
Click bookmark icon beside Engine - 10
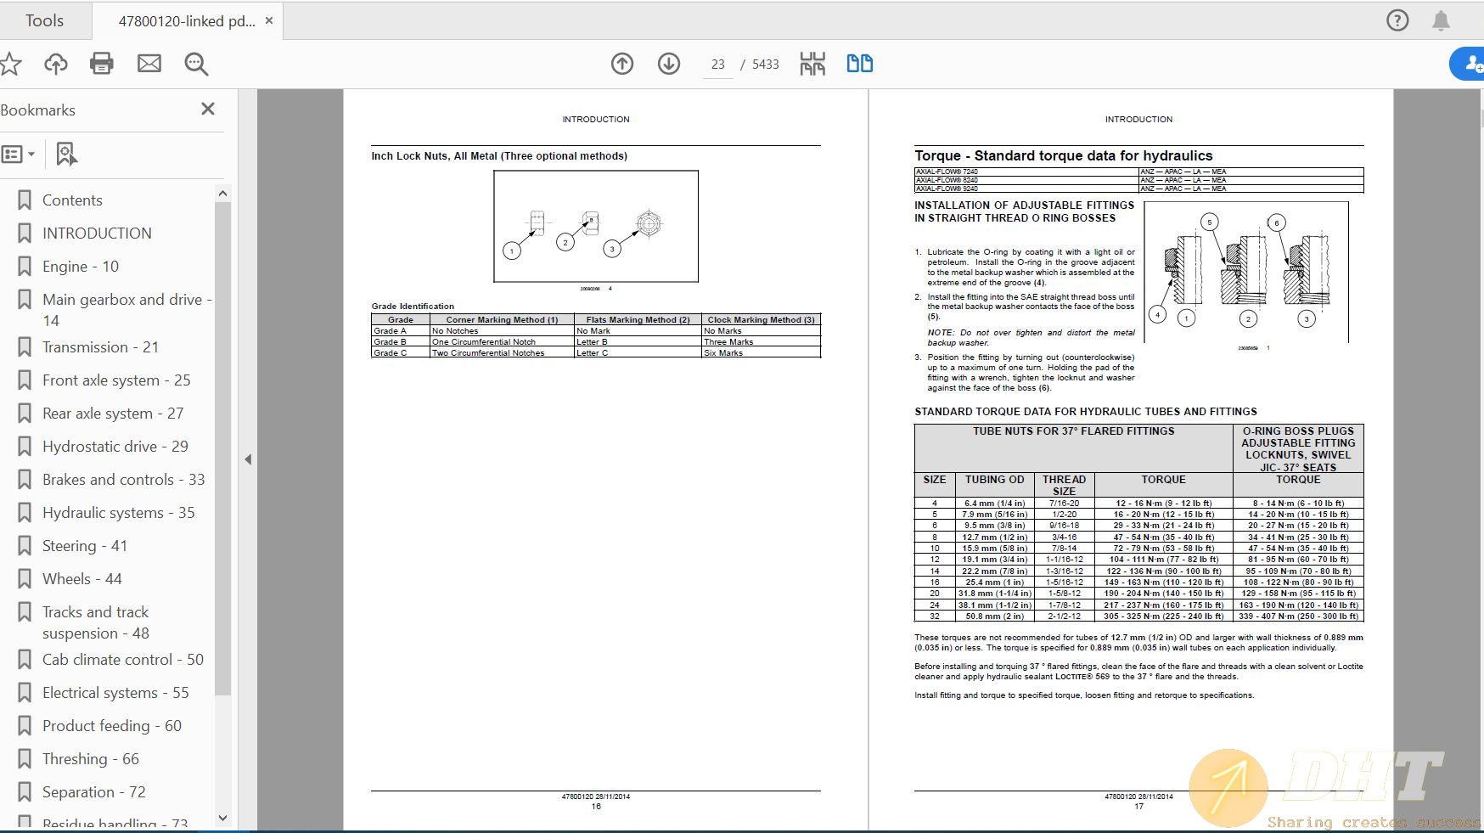pyautogui.click(x=25, y=267)
